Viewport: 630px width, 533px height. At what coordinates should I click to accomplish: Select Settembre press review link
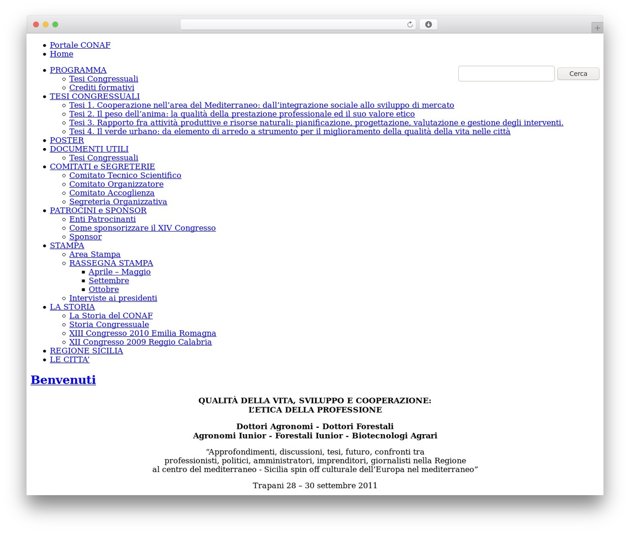[109, 281]
